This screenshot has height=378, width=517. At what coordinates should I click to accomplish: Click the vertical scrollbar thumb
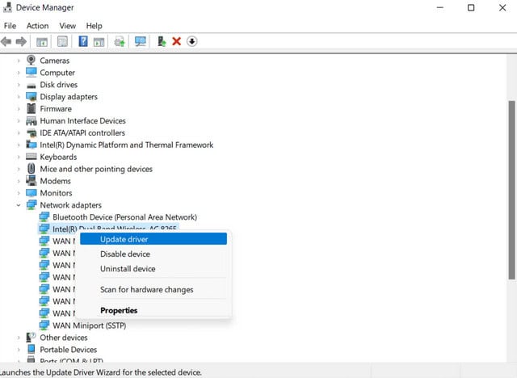coord(511,190)
